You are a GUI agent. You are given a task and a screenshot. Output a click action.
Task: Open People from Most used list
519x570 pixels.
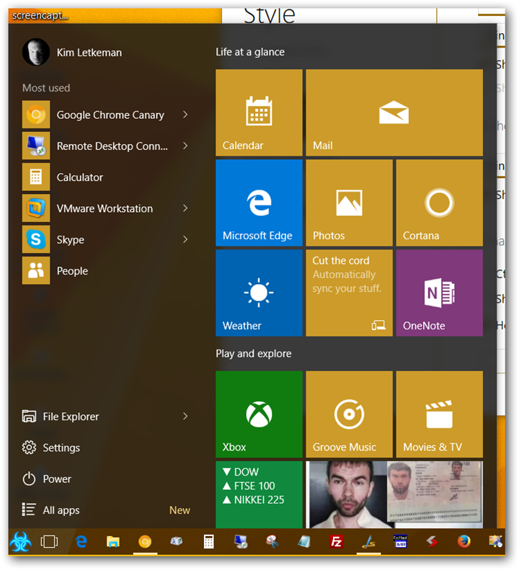[105, 271]
